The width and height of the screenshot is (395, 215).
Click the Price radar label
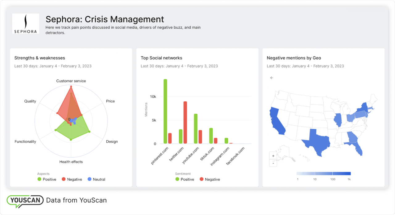(110, 101)
